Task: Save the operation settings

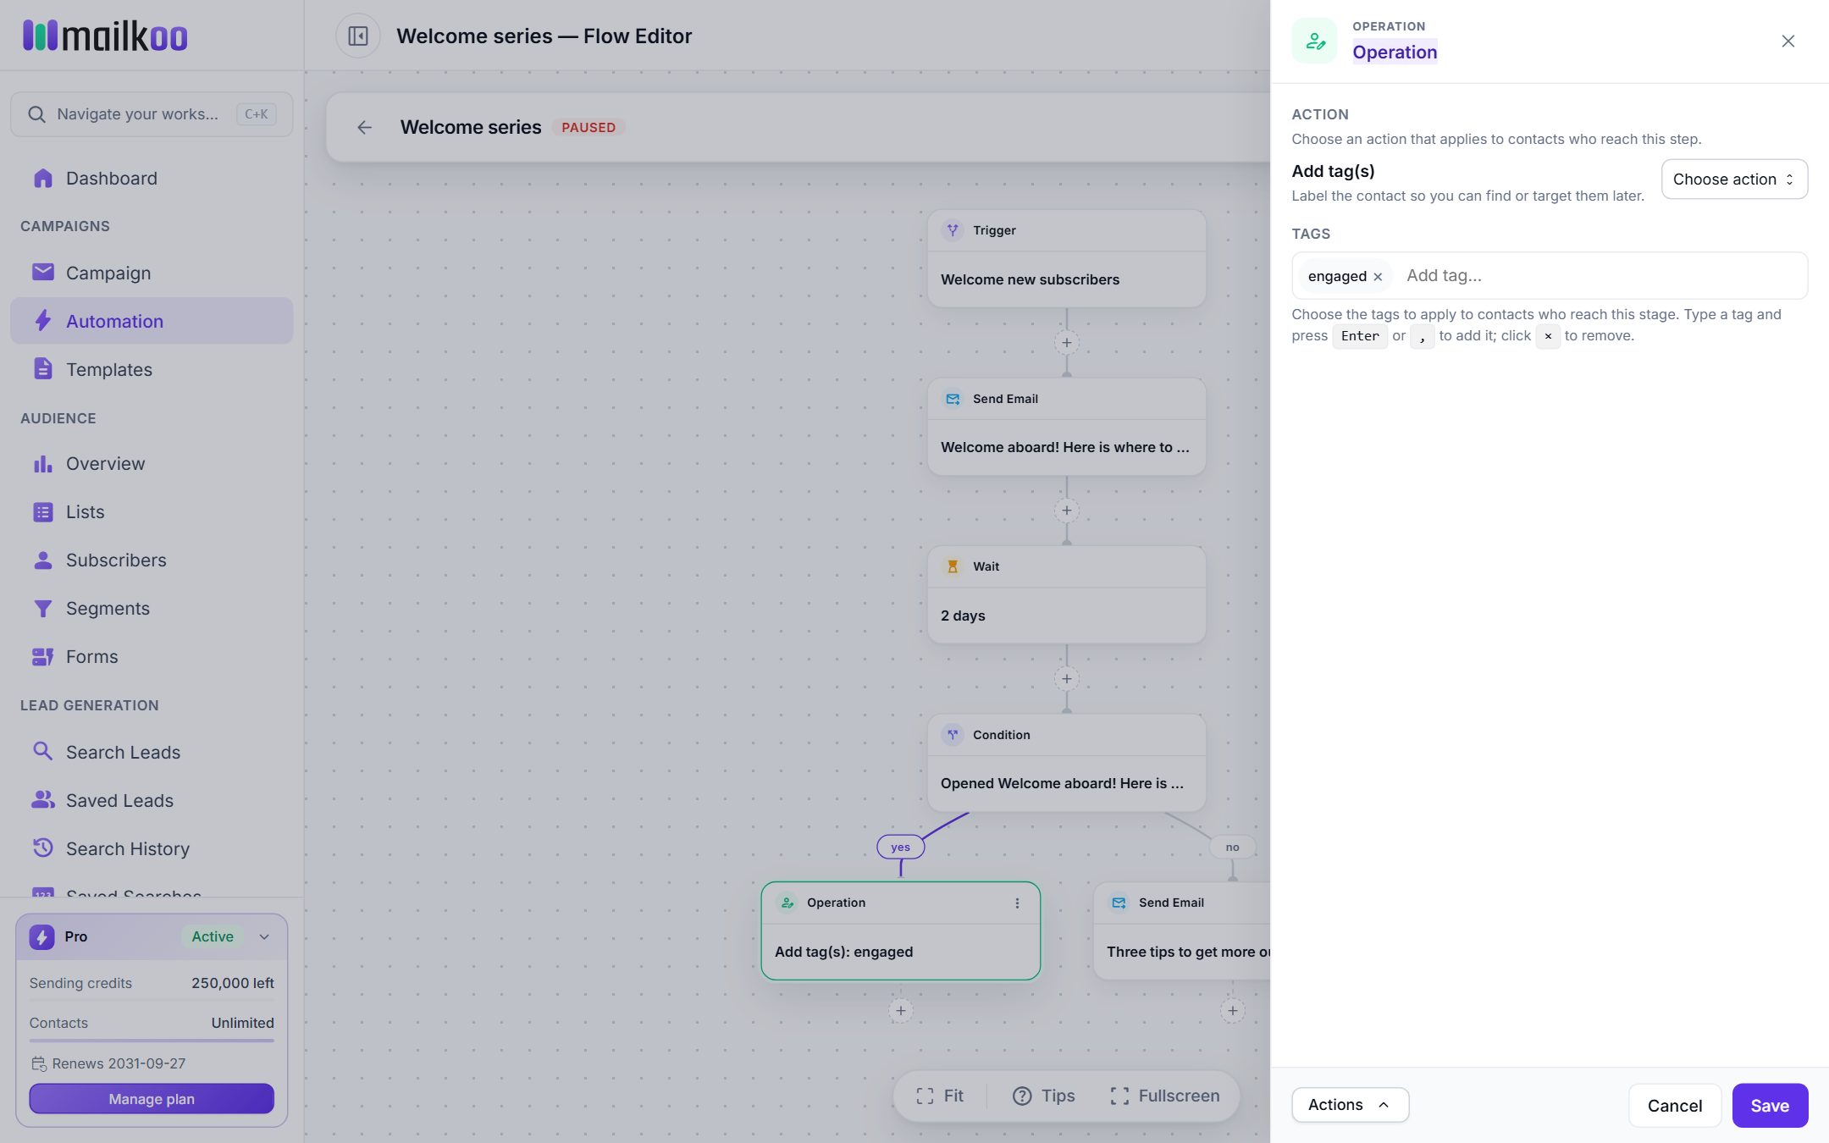Action: point(1770,1106)
